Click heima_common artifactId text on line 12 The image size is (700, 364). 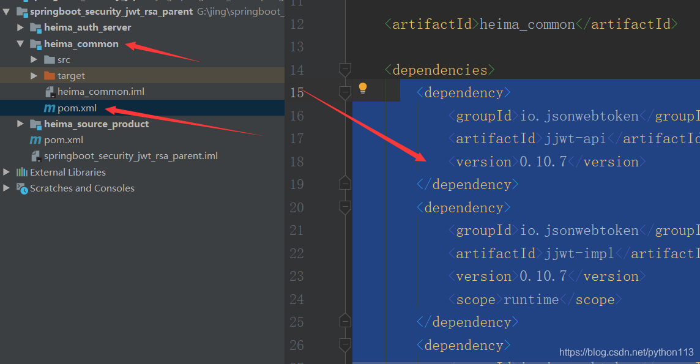click(x=527, y=24)
